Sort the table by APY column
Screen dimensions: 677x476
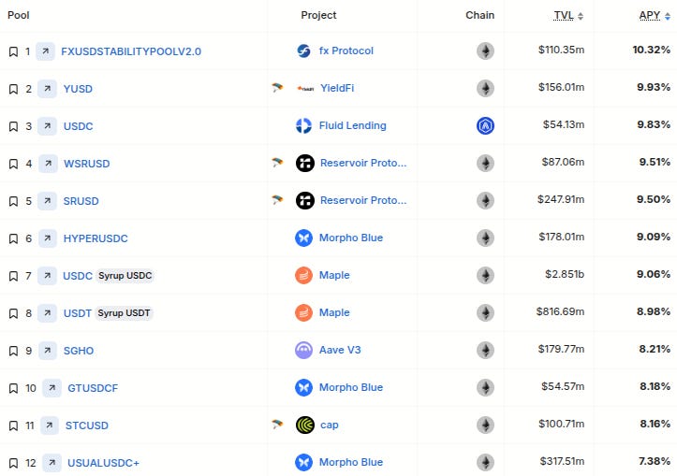(655, 16)
